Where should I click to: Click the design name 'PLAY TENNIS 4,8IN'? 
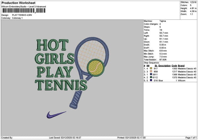point(22,15)
